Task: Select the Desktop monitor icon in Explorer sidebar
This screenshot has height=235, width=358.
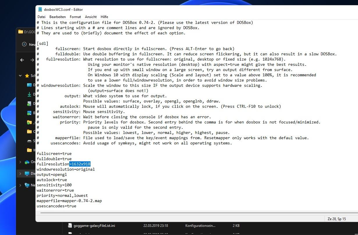Action: point(29,85)
